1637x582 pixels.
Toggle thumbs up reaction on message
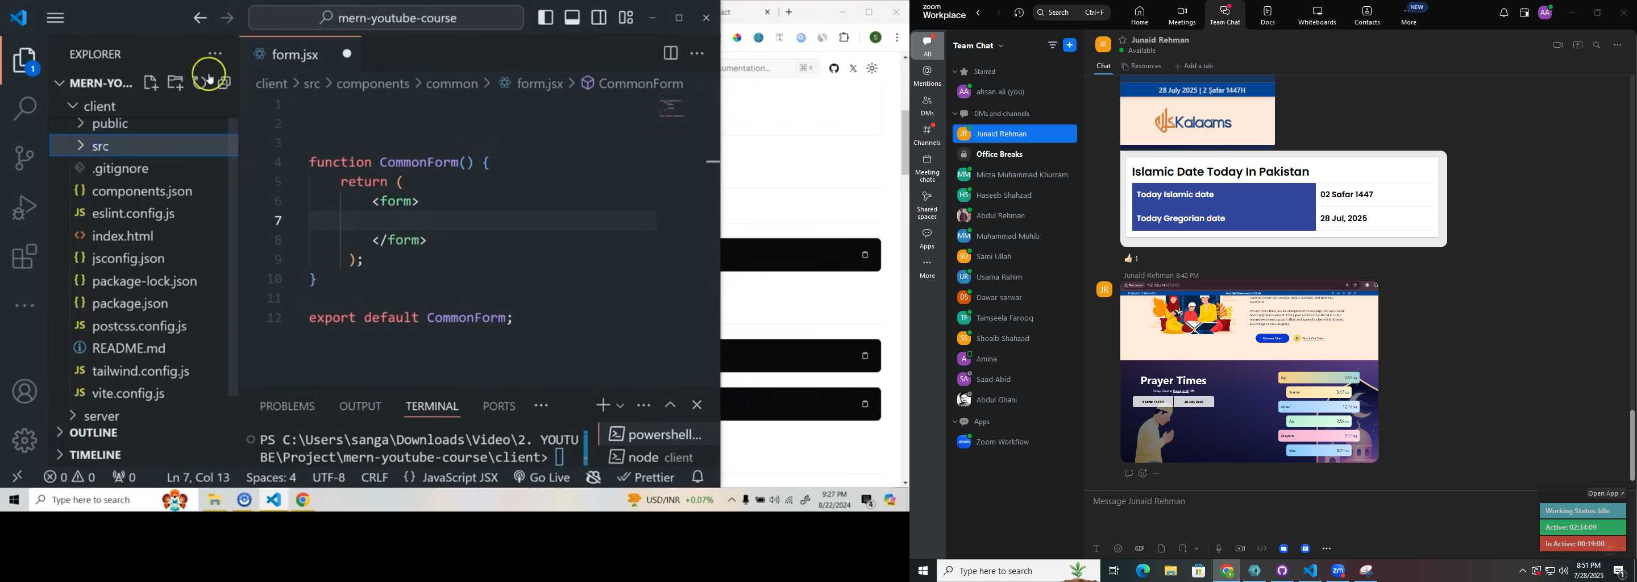click(x=1131, y=259)
